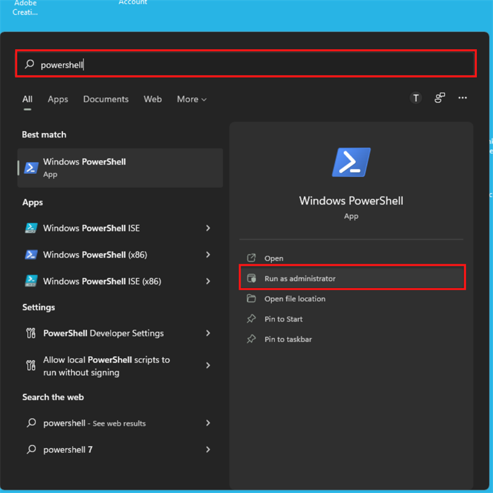Click the Windows PowerShell ISE (x86) icon
The height and width of the screenshot is (493, 493).
pos(31,281)
